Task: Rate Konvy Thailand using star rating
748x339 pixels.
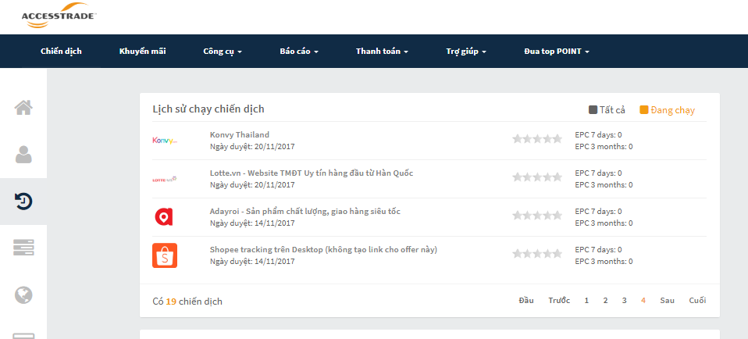Action: point(536,139)
